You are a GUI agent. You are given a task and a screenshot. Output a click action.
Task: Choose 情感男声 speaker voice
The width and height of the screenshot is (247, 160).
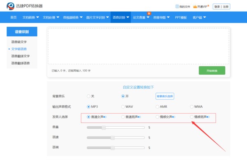[x=191, y=117]
